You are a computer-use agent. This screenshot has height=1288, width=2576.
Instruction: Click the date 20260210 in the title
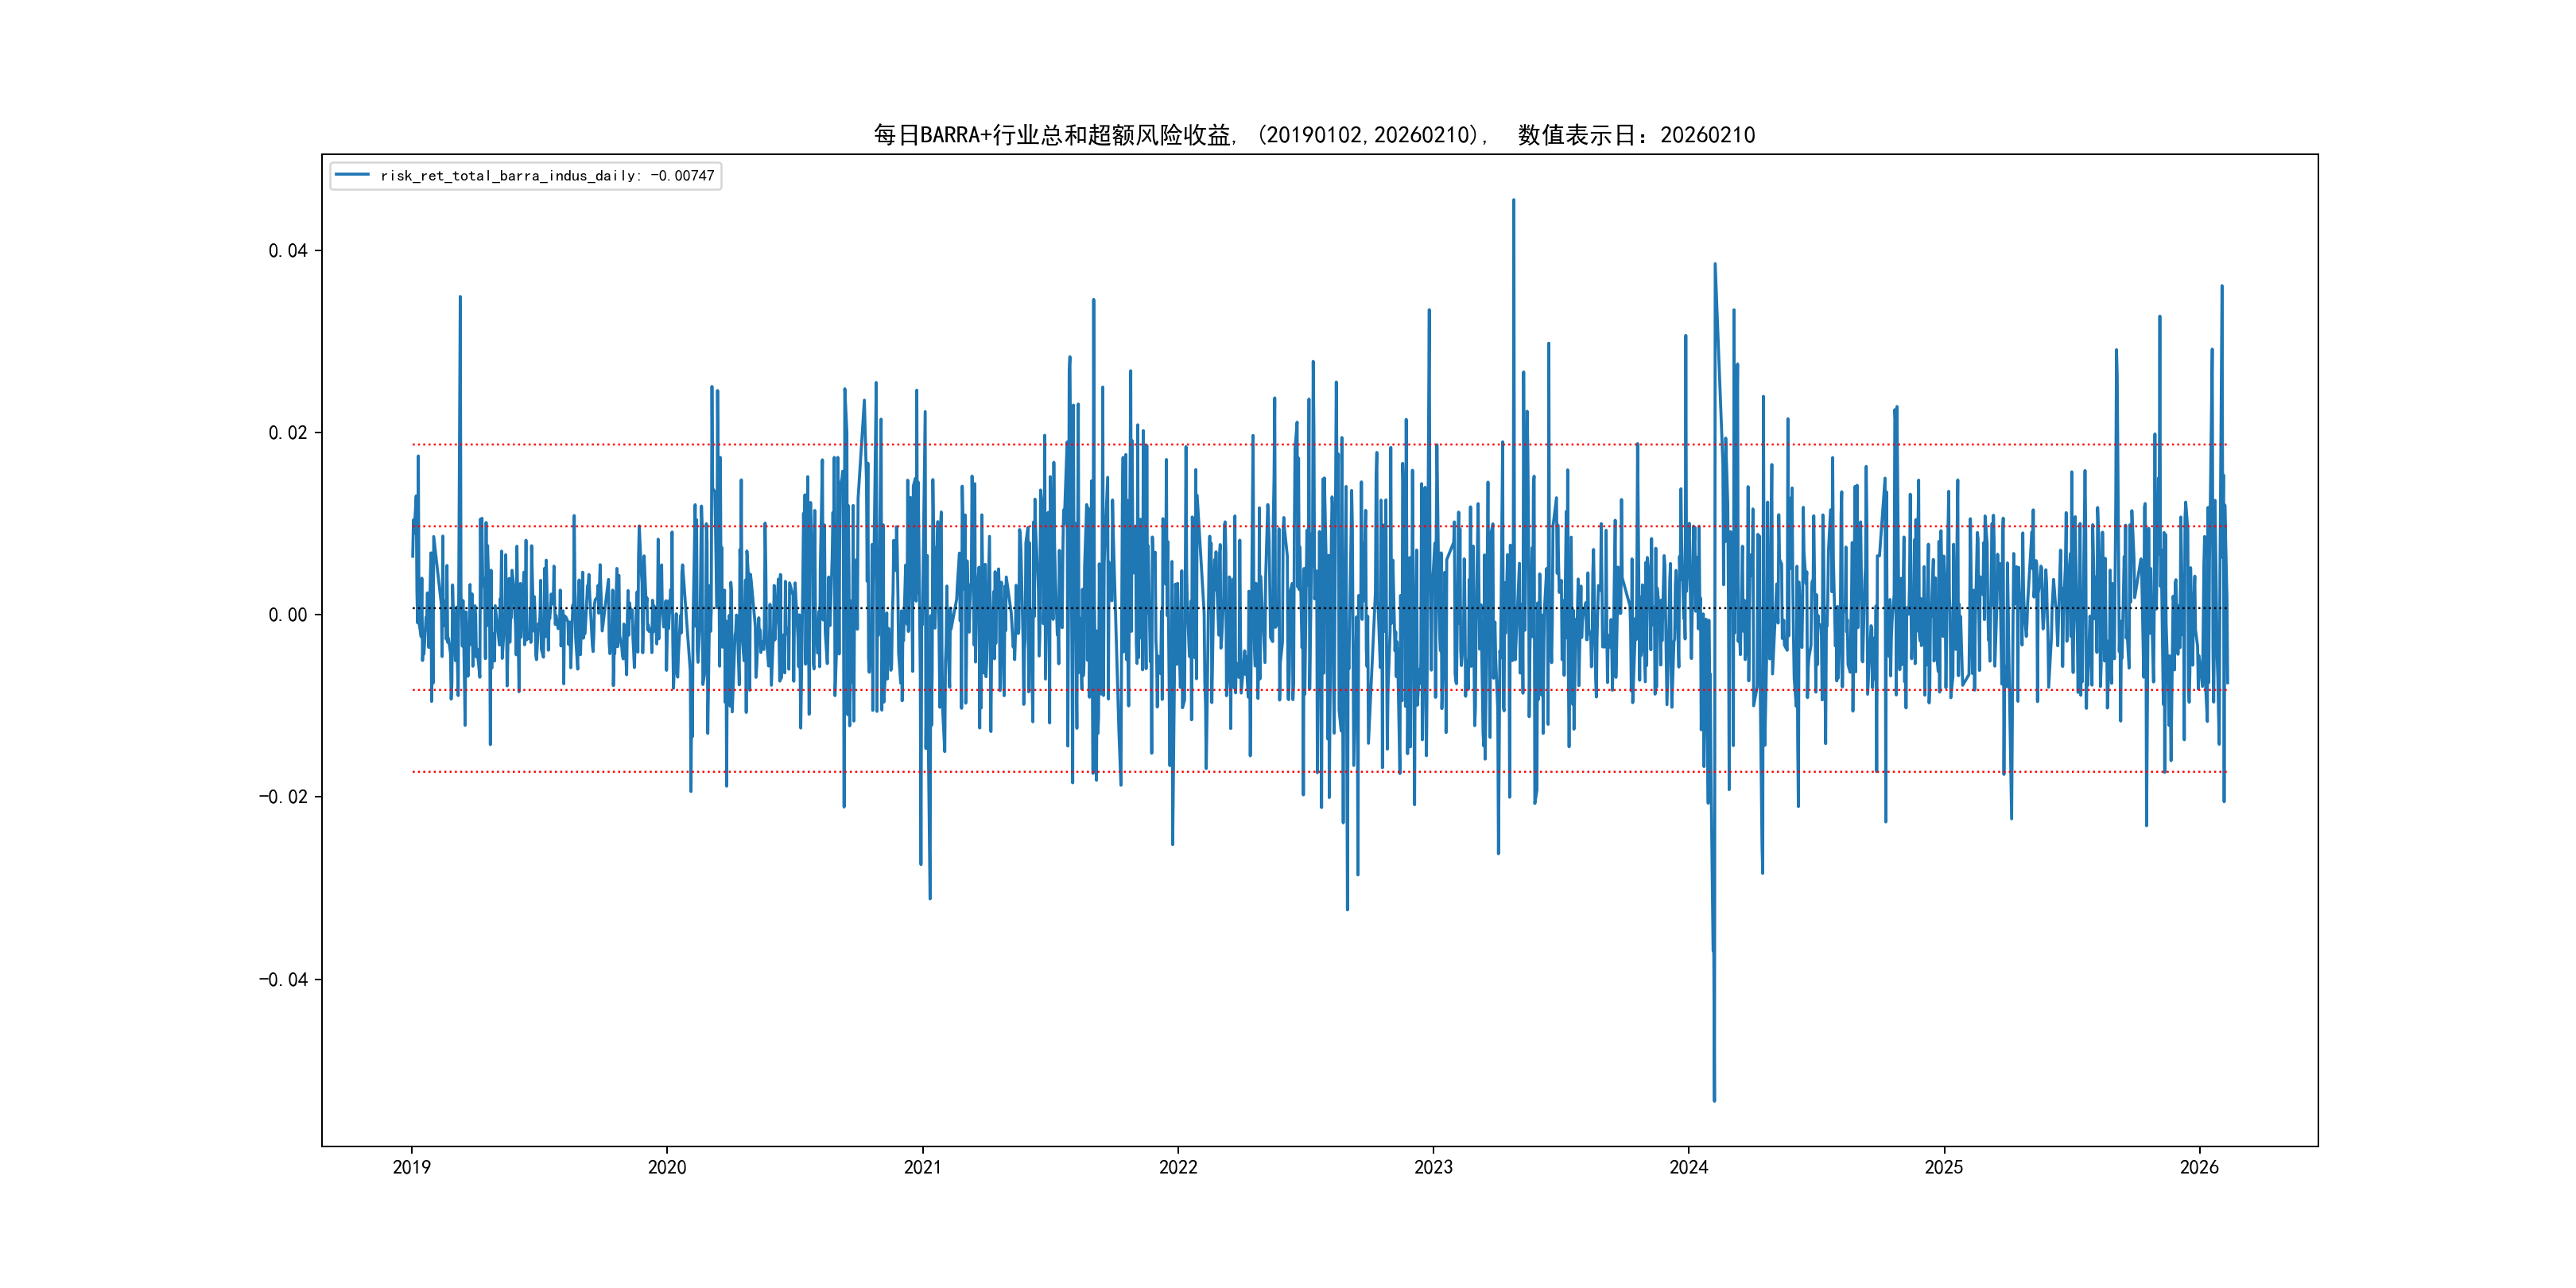click(x=1707, y=135)
